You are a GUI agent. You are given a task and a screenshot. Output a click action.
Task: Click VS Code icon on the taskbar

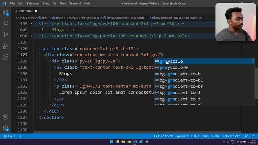pyautogui.click(x=135, y=142)
